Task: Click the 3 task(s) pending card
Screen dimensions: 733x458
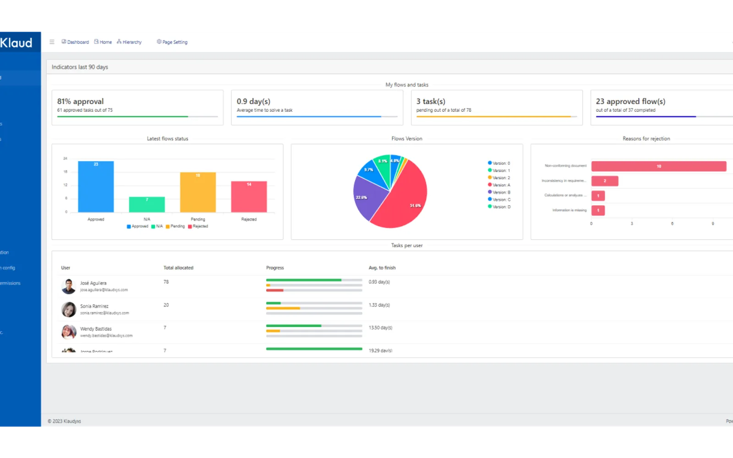Action: pyautogui.click(x=497, y=108)
